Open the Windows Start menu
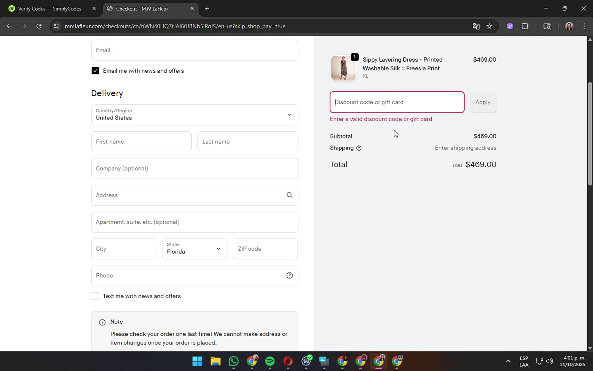Image resolution: width=593 pixels, height=371 pixels. pyautogui.click(x=197, y=361)
